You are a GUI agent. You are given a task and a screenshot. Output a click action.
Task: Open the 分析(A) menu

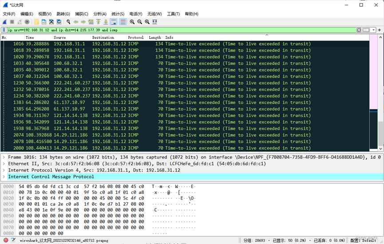[100, 14]
